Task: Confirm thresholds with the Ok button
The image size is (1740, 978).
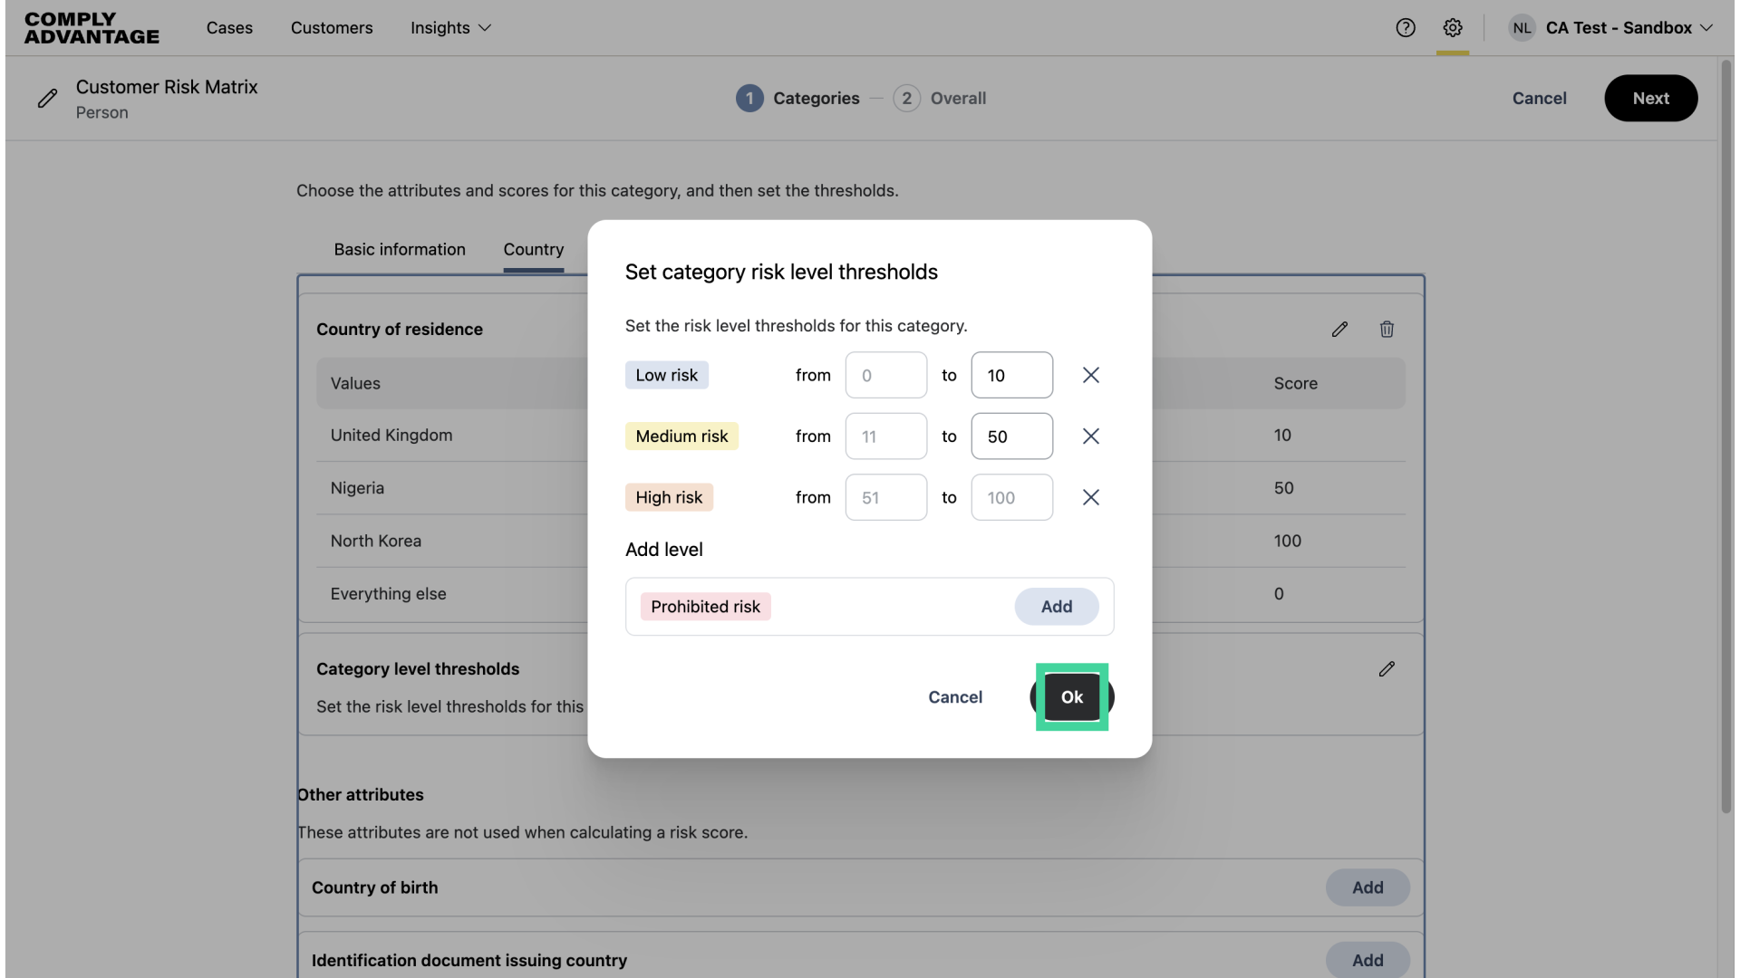Action: pos(1071,697)
